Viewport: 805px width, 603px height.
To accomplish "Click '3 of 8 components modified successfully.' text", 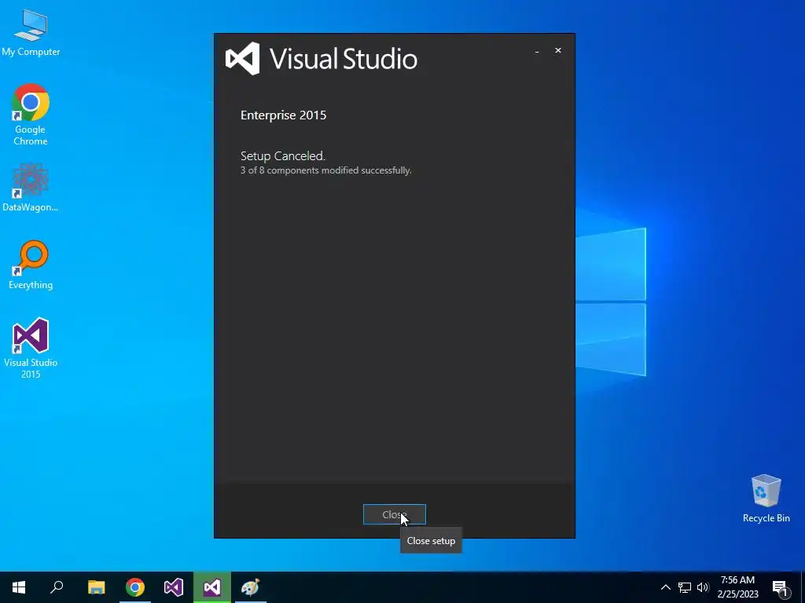I will [x=326, y=170].
